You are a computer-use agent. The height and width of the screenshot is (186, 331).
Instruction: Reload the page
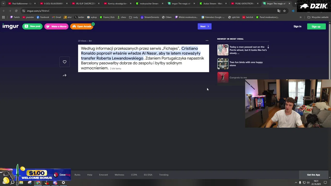click(16, 11)
